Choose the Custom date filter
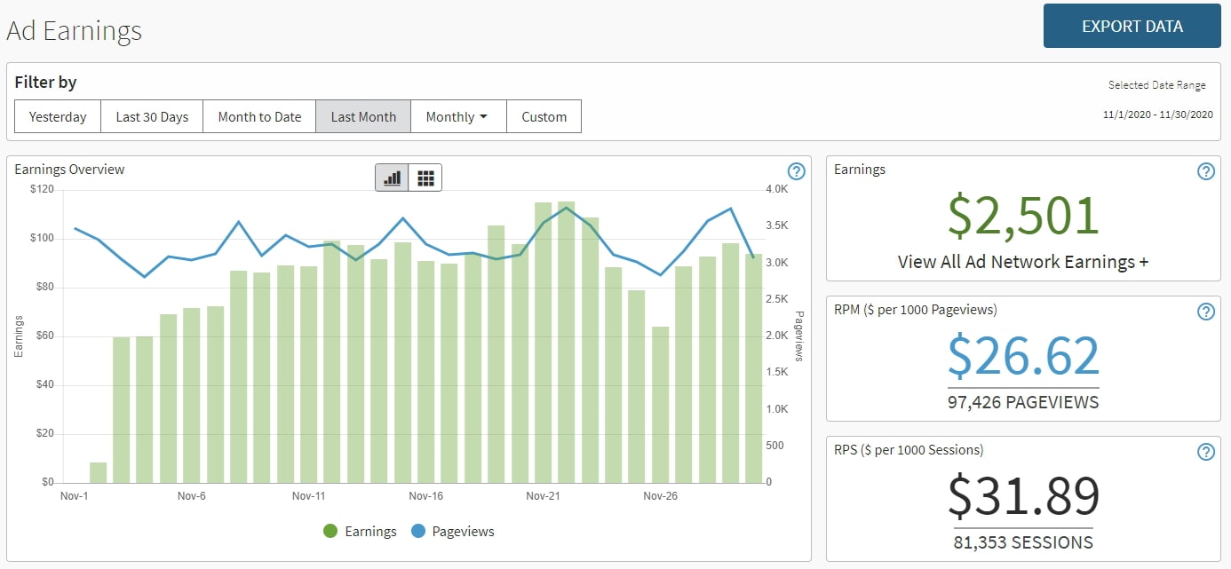Image resolution: width=1231 pixels, height=569 pixels. click(544, 116)
